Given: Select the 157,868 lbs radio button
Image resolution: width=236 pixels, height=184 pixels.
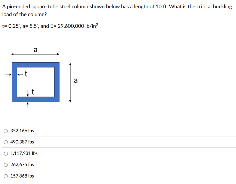Looking at the screenshot, I should point(6,176).
